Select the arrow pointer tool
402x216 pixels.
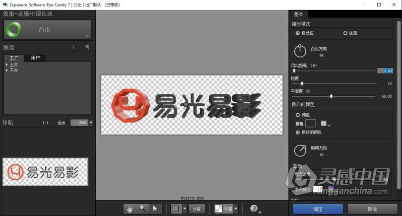(x=155, y=209)
